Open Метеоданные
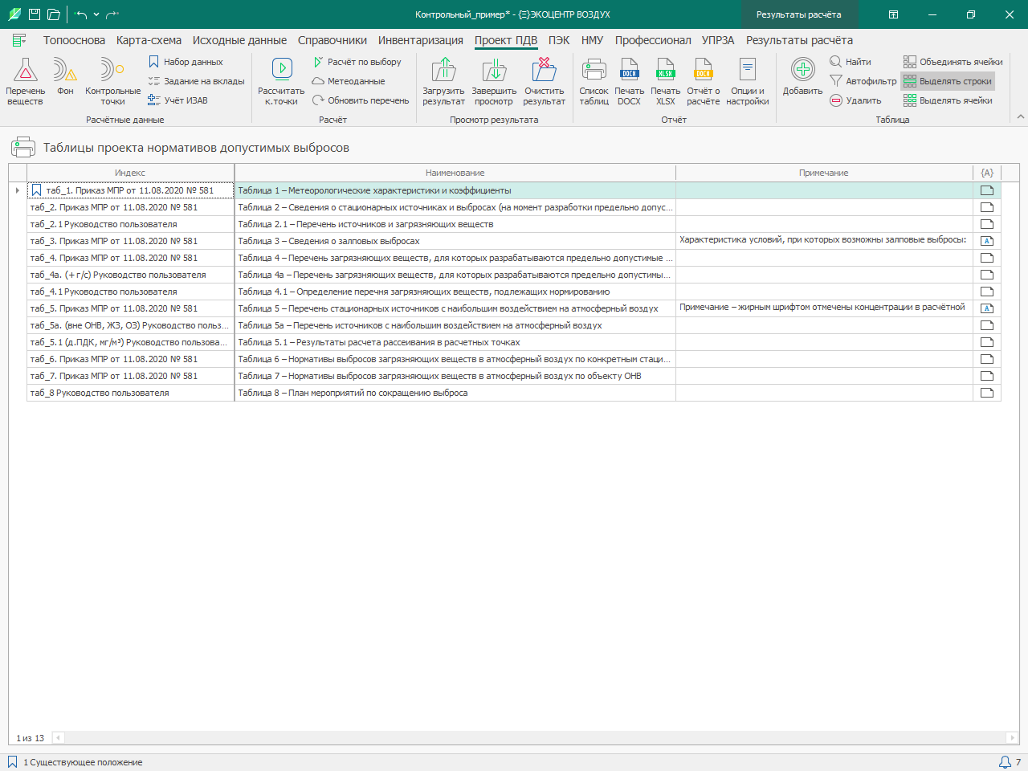 [x=349, y=81]
